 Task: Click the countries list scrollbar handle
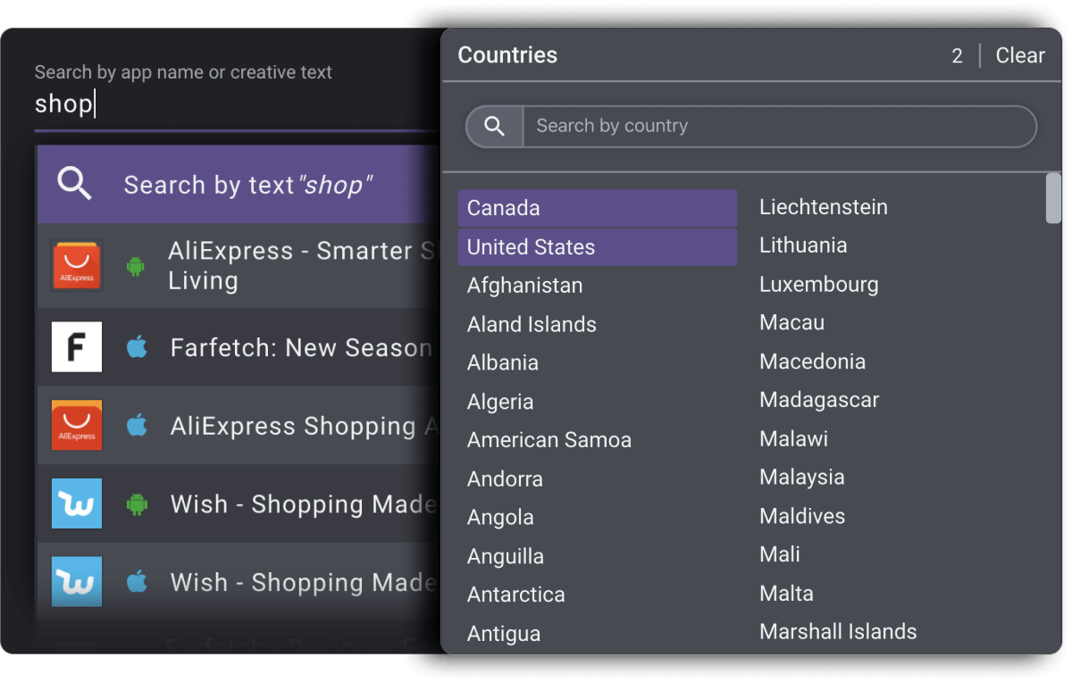1053,198
